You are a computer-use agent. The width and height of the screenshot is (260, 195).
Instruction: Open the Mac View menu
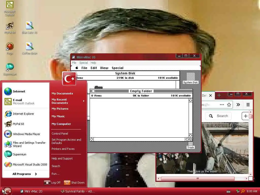point(104,68)
